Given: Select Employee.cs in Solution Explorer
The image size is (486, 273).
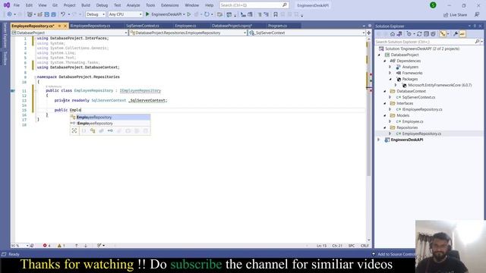Looking at the screenshot, I should 412,121.
